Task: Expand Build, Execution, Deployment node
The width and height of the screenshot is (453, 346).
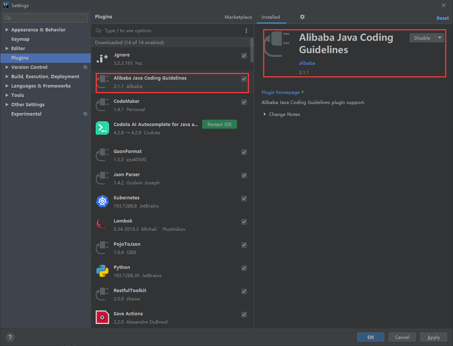Action: click(7, 77)
